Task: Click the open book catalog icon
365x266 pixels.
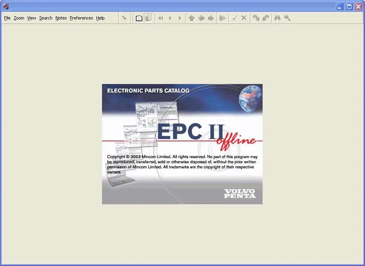Action: point(139,18)
